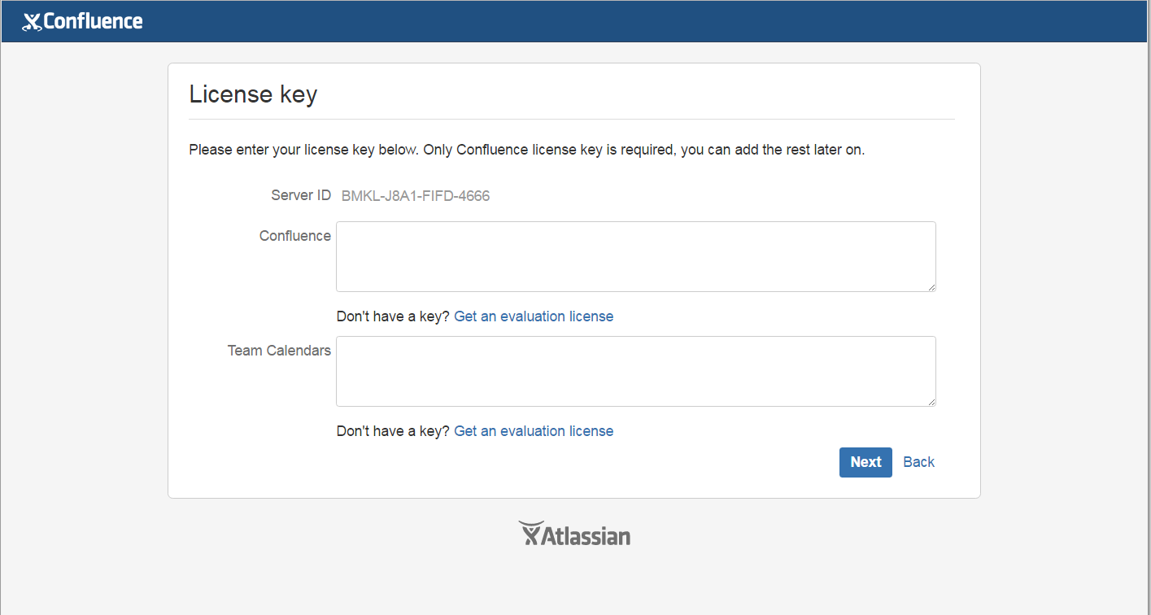Open evaluation license link under Team Calendars
The height and width of the screenshot is (615, 1151).
pyautogui.click(x=534, y=431)
